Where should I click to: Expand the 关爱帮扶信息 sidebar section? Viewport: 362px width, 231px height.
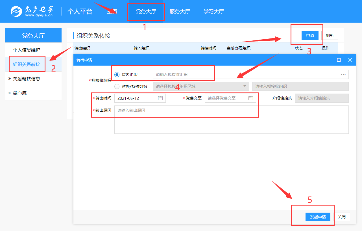[26, 79]
